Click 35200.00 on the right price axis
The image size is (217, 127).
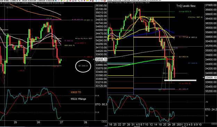[x=210, y=46]
